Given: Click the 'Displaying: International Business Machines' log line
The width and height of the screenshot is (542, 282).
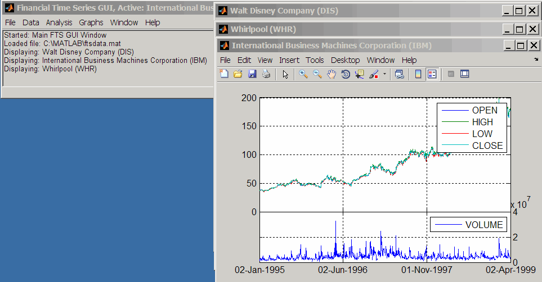Looking at the screenshot, I should pos(105,61).
